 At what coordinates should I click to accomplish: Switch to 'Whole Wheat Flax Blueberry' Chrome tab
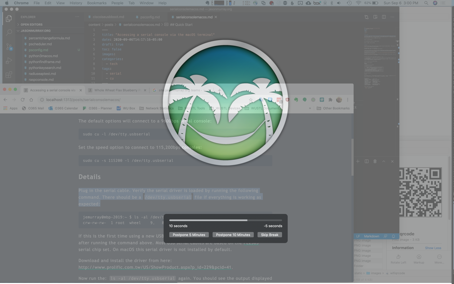118,90
